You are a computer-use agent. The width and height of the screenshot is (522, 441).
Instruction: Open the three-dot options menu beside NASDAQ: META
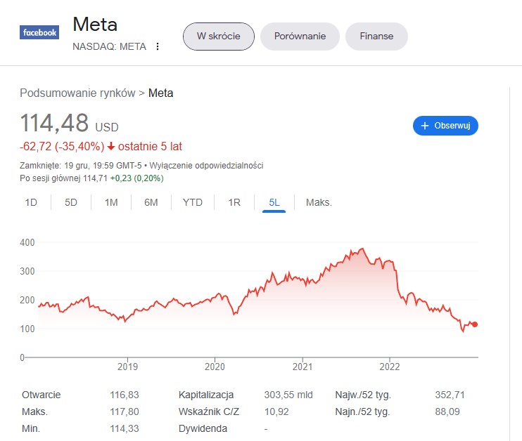coord(158,46)
